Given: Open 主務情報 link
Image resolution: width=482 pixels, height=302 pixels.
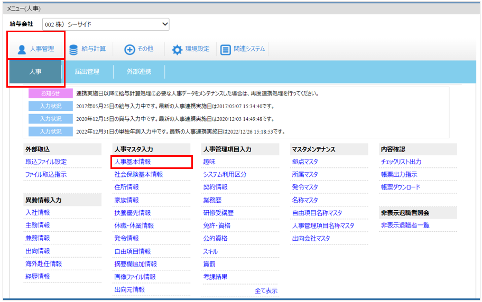Looking at the screenshot, I should pyautogui.click(x=38, y=225).
